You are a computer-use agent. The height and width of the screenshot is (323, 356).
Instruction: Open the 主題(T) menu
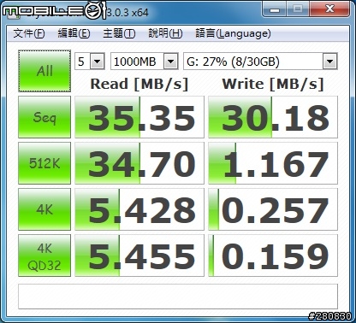click(119, 33)
